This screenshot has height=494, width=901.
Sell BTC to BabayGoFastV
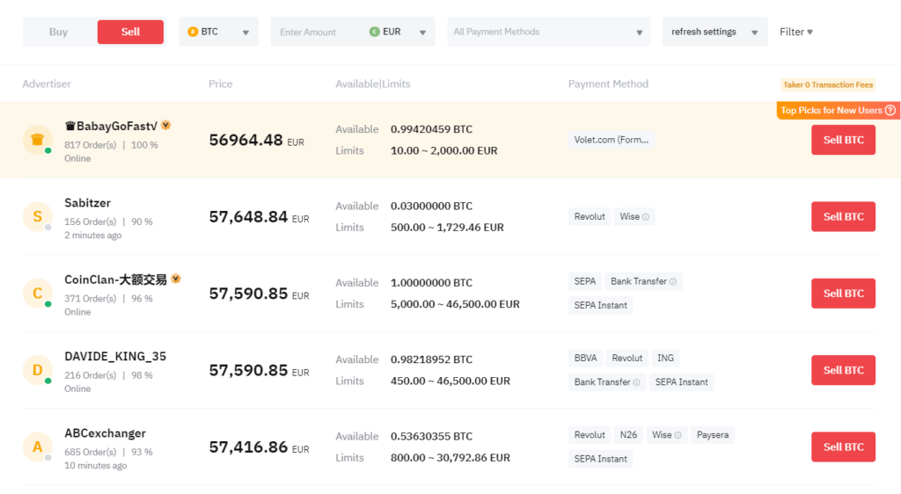843,140
